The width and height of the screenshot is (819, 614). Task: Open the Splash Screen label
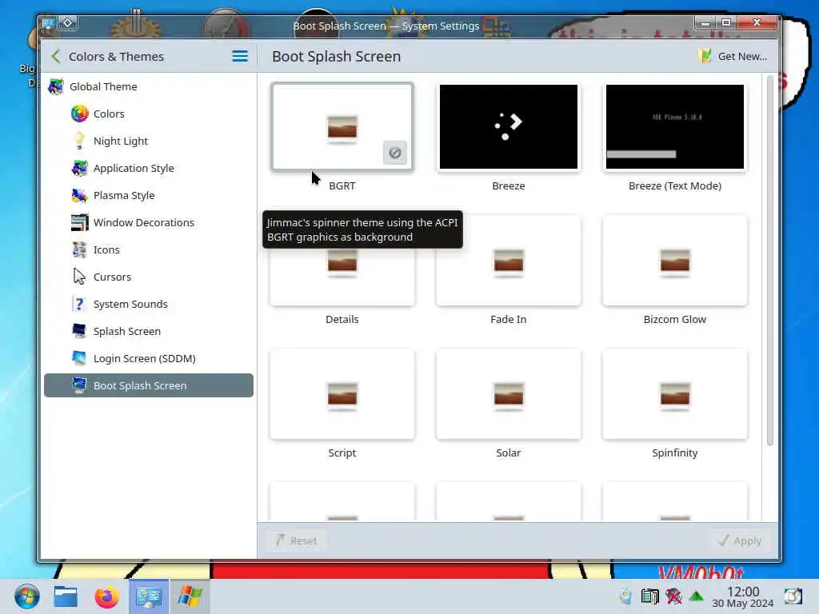tap(127, 331)
